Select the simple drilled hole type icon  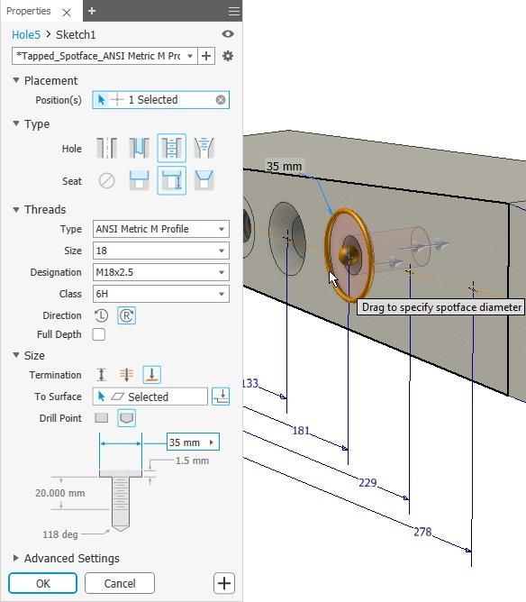point(106,148)
